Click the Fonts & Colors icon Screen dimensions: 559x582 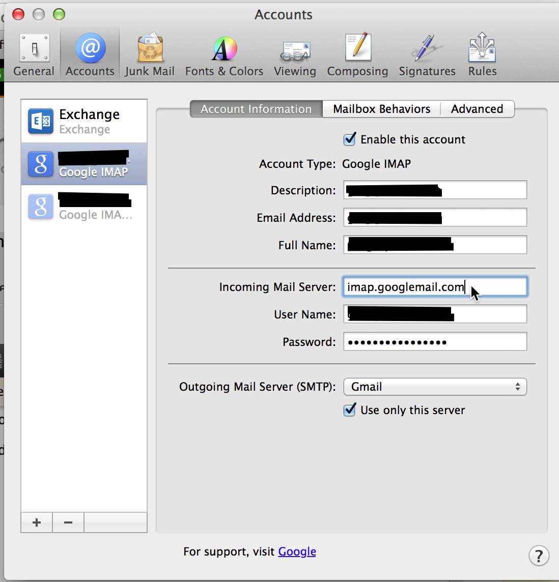tap(224, 53)
